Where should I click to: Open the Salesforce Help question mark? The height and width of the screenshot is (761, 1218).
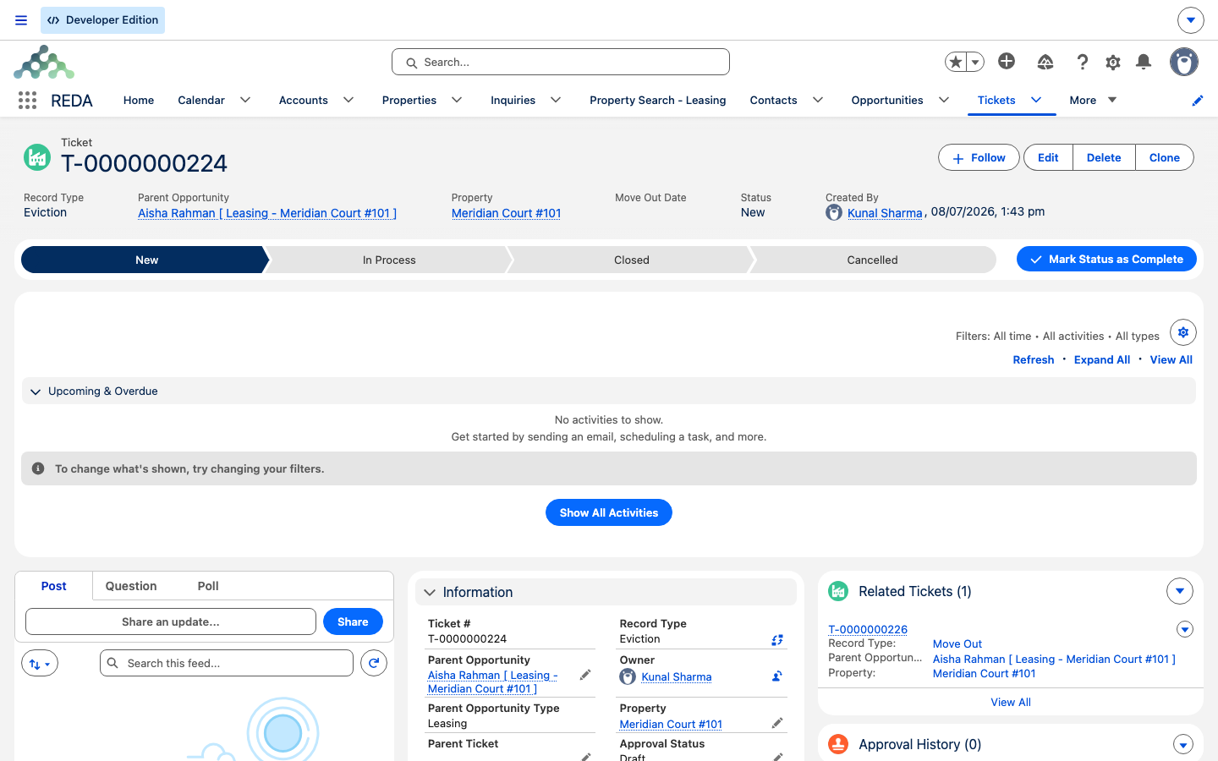(1082, 62)
